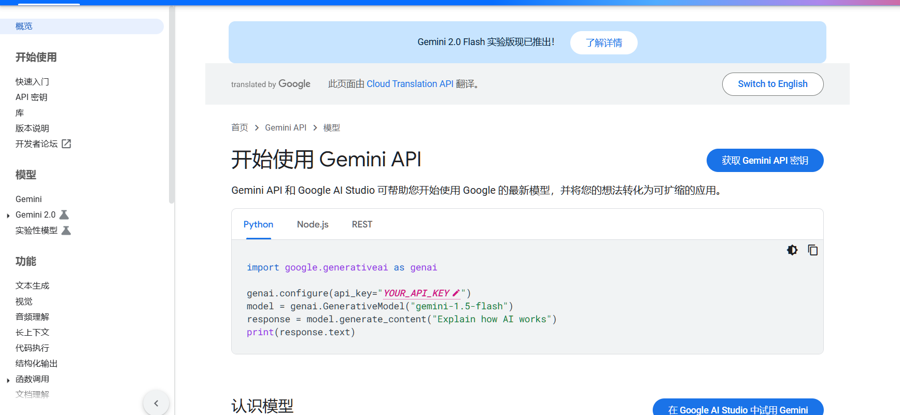Open 快速入门 sidebar item
The width and height of the screenshot is (900, 415).
(x=32, y=81)
